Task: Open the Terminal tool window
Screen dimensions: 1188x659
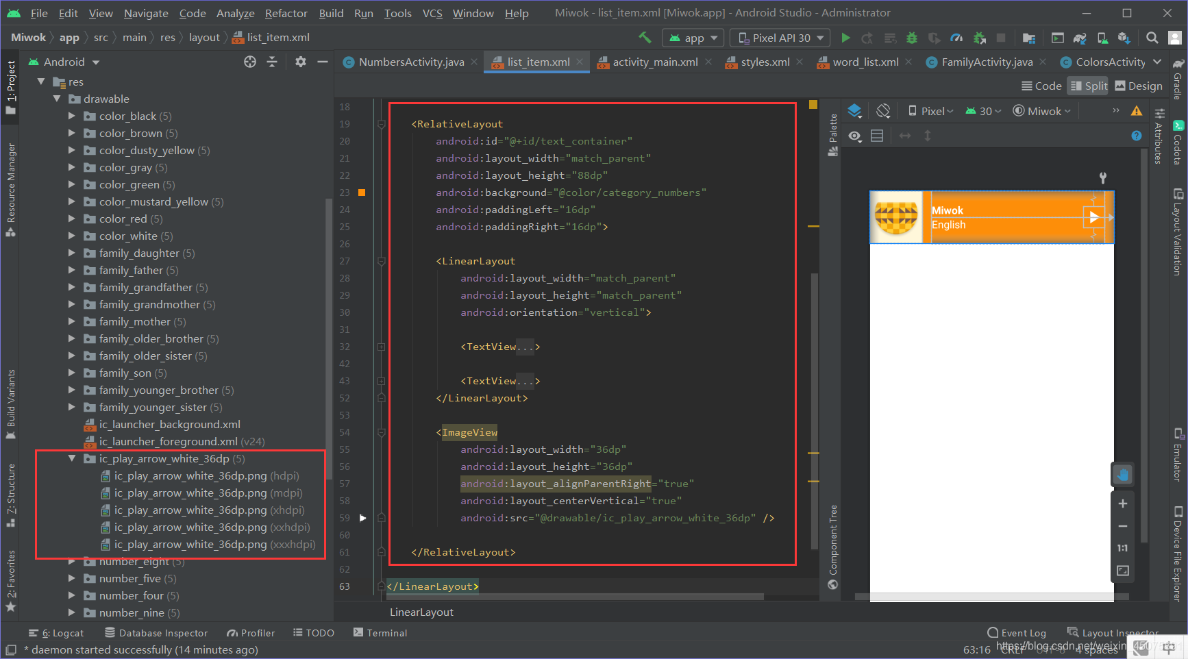Action: point(380,633)
